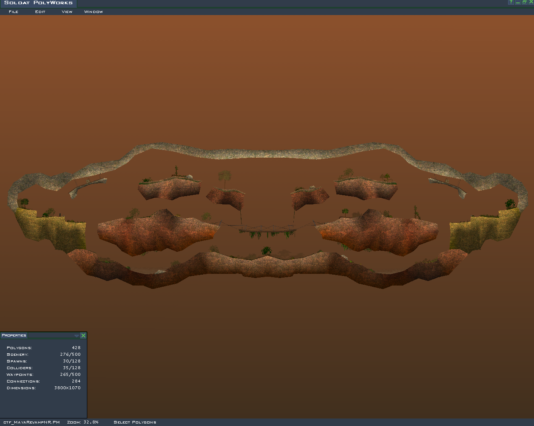Close the Properties panel
The height and width of the screenshot is (426, 534).
point(83,335)
